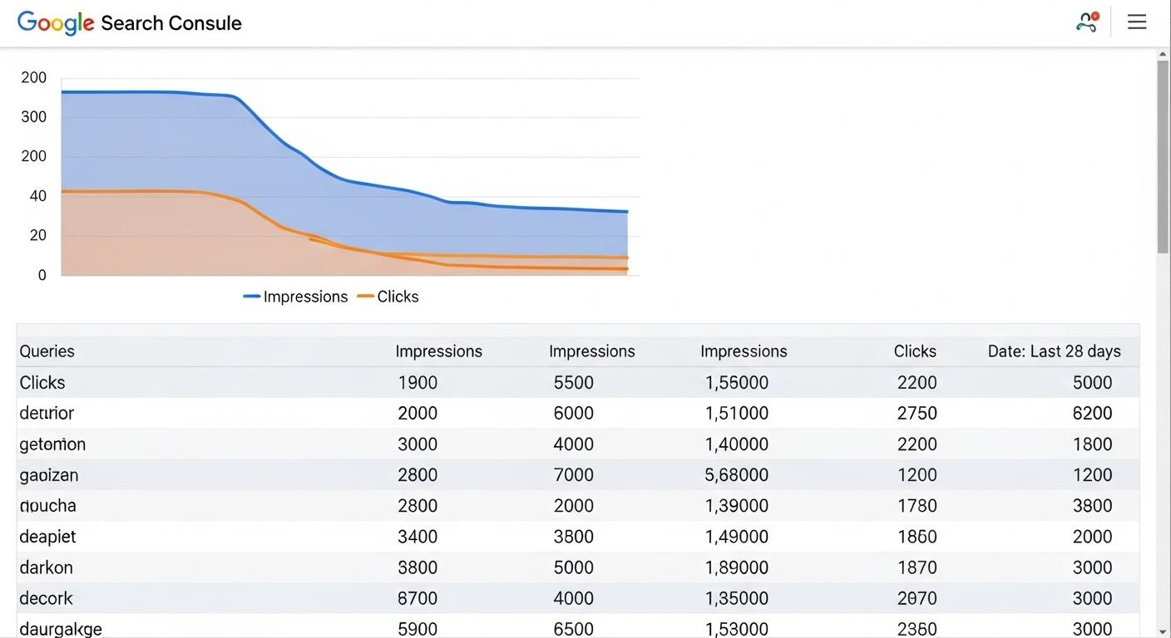Click the Google logo in the header
Viewport: 1171px width, 638px height.
55,22
